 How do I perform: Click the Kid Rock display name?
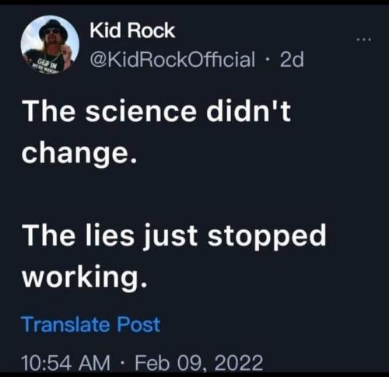[x=132, y=30]
